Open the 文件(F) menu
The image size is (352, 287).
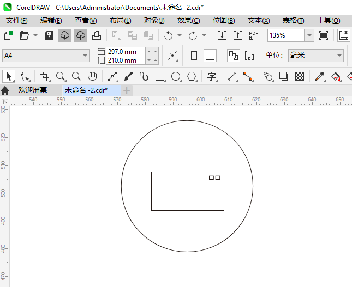(x=17, y=21)
